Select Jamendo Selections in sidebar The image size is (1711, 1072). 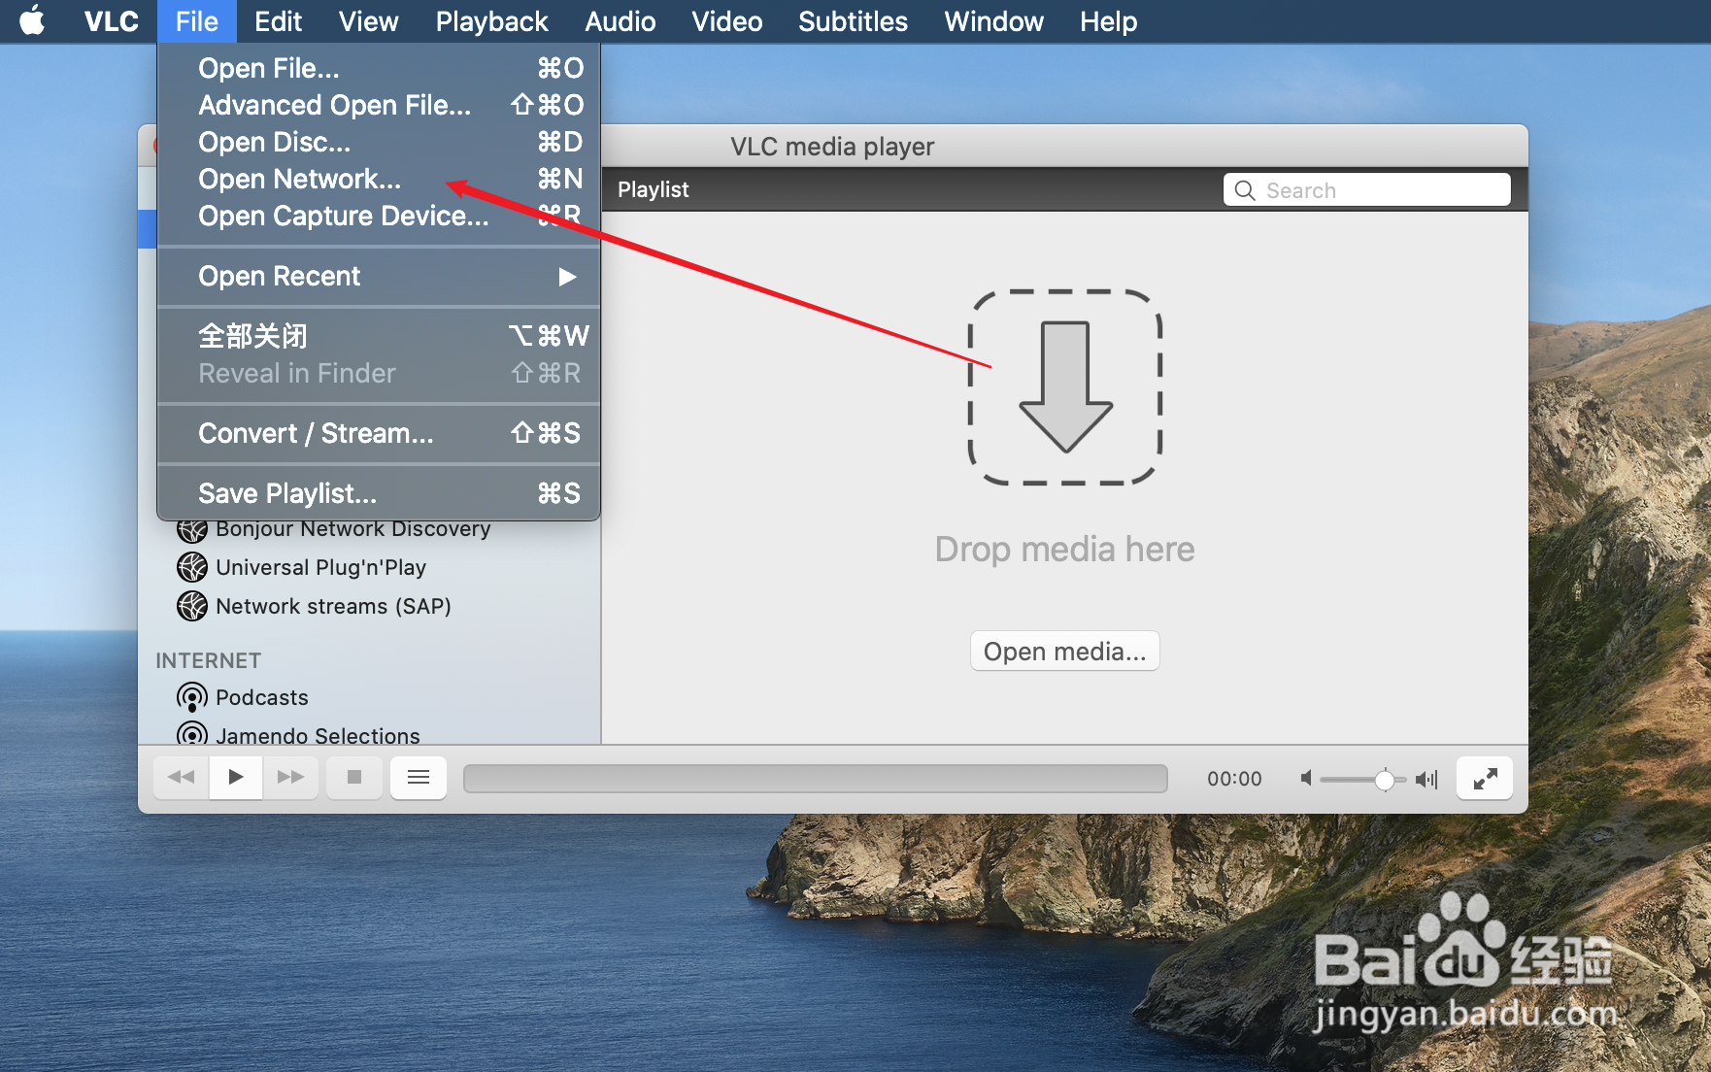click(x=318, y=735)
